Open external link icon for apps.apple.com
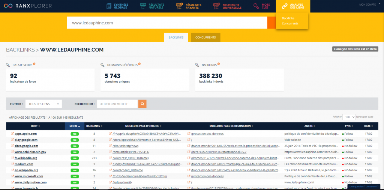 click(x=12, y=134)
